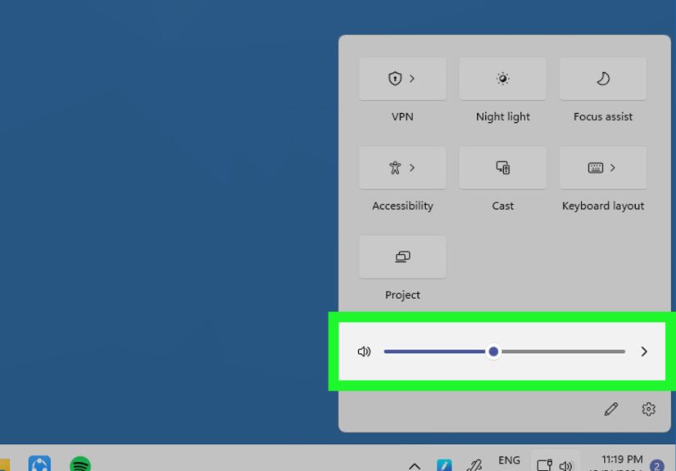Click the blue pen tray app icon
This screenshot has height=471, width=676.
444,465
